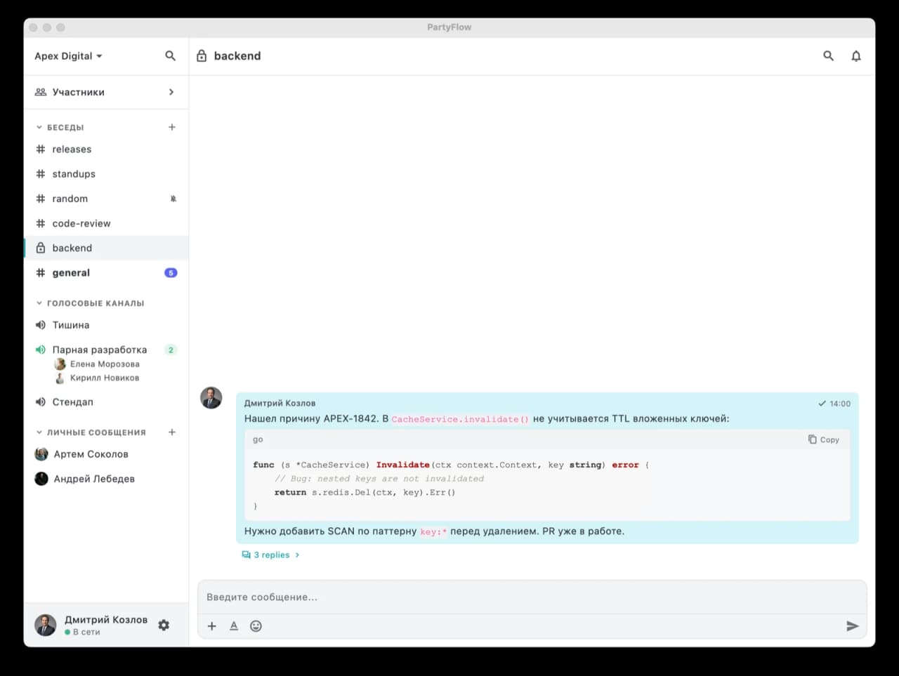Collapse the БЕСЕДЫ section
Image resolution: width=899 pixels, height=676 pixels.
coord(39,128)
